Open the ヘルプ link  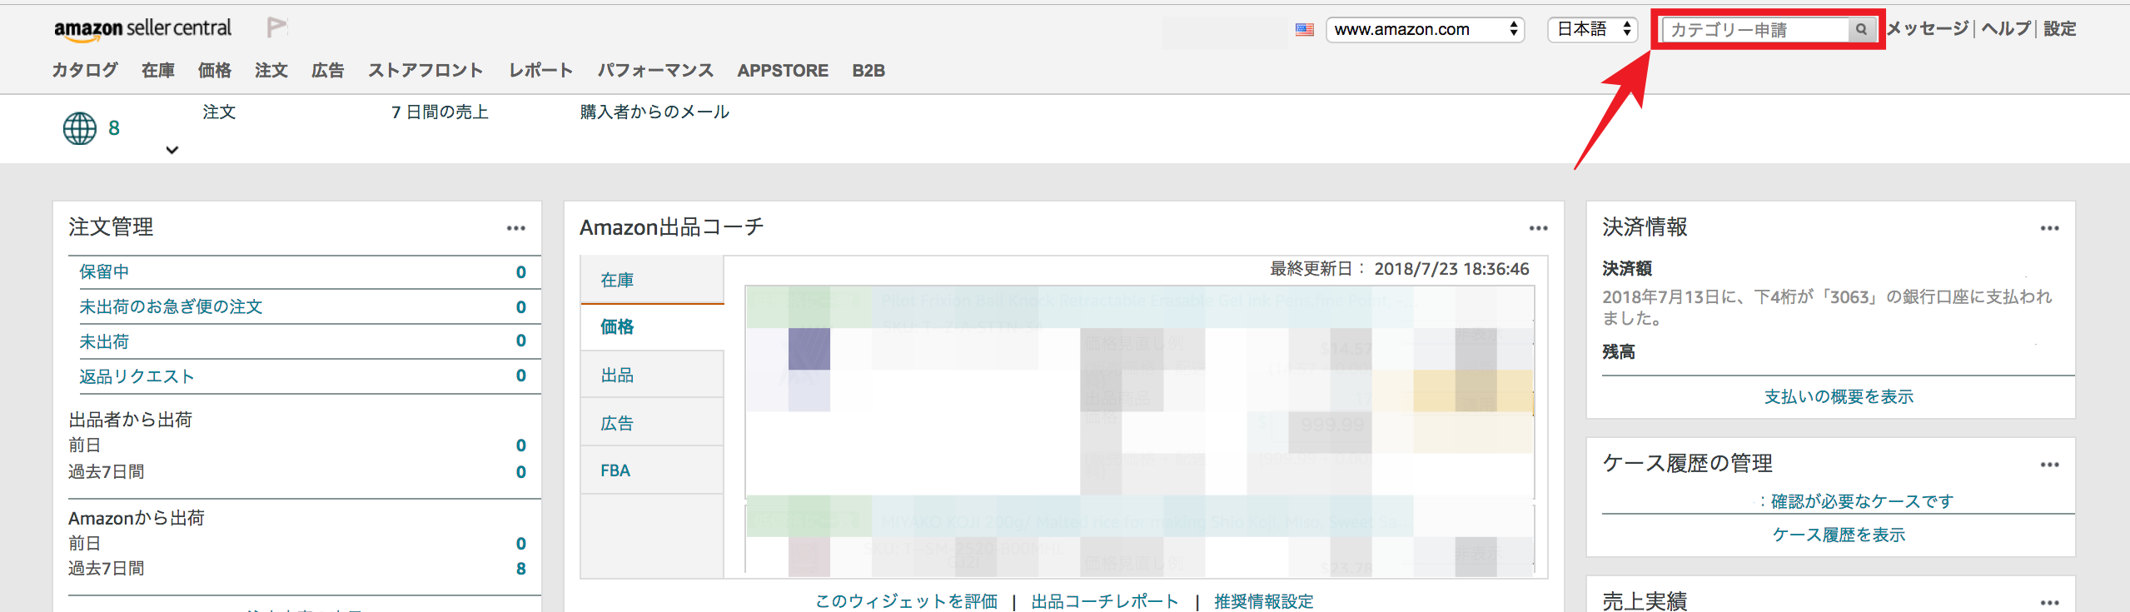(x=2006, y=29)
